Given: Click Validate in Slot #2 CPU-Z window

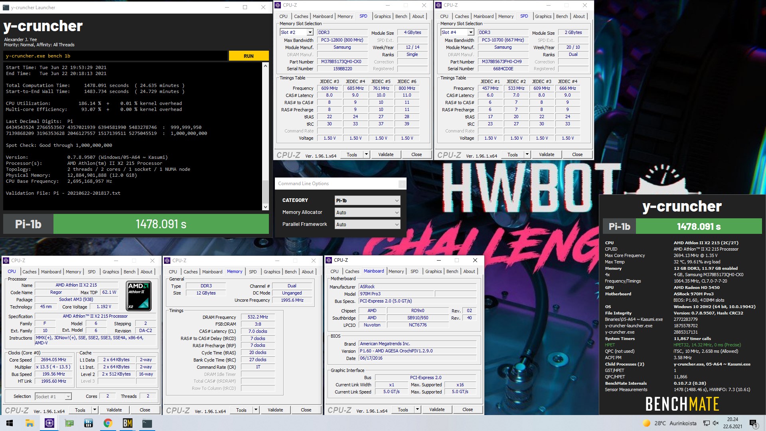Looking at the screenshot, I should 386,154.
